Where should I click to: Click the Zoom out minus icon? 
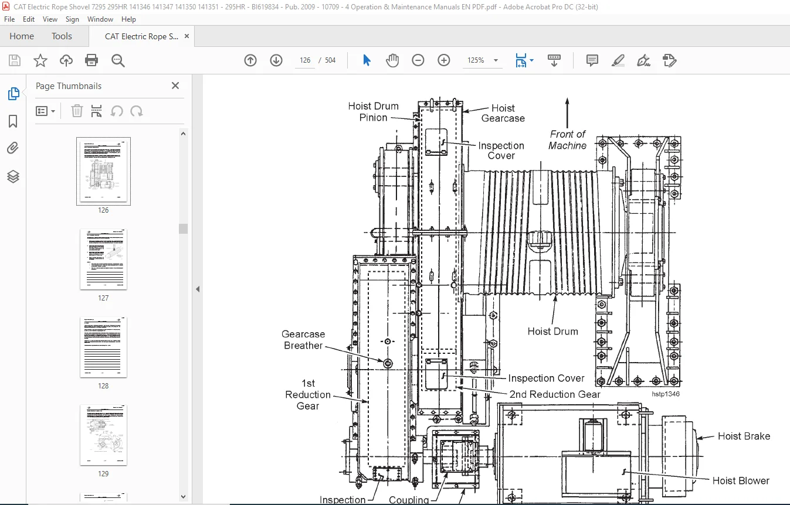[x=418, y=60]
